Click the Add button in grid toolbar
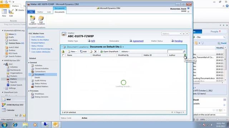This screenshot has height=128, width=229. pyautogui.click(x=83, y=52)
